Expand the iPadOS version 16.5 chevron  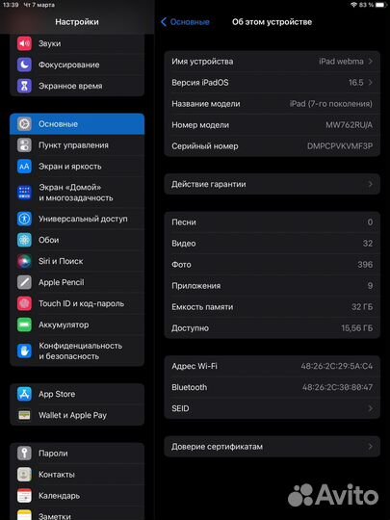tap(371, 83)
